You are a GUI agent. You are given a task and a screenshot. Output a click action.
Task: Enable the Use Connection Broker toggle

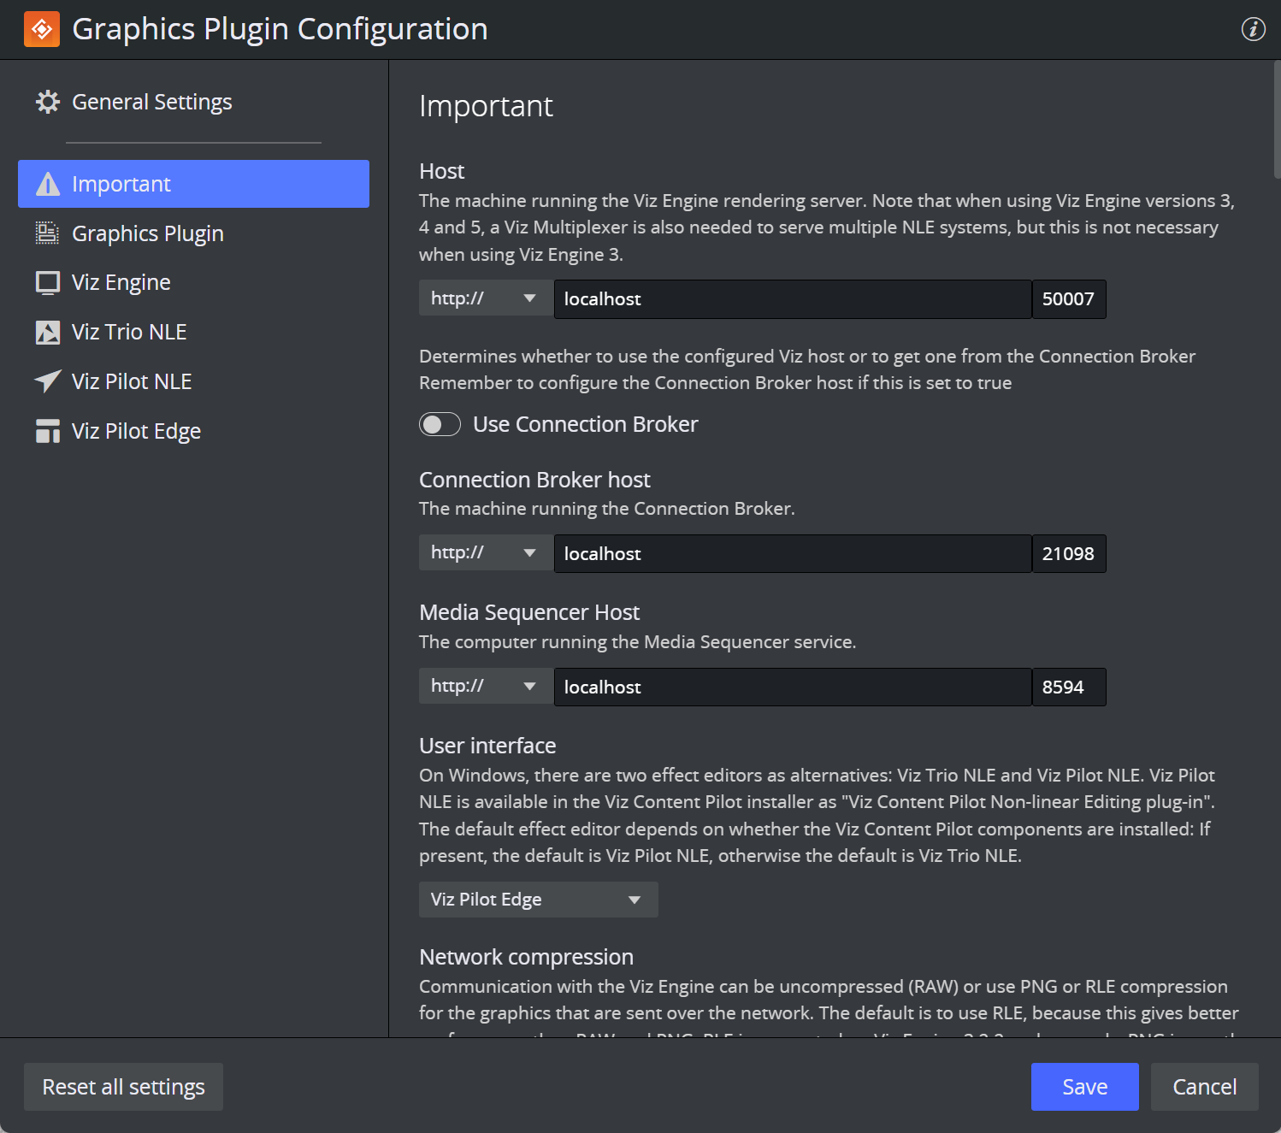click(x=440, y=424)
